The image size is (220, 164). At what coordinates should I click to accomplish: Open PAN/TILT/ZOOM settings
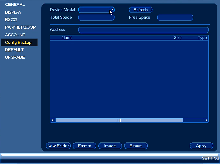(x=21, y=27)
